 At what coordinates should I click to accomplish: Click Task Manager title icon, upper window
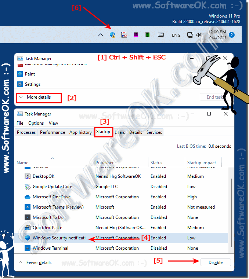(x=20, y=59)
